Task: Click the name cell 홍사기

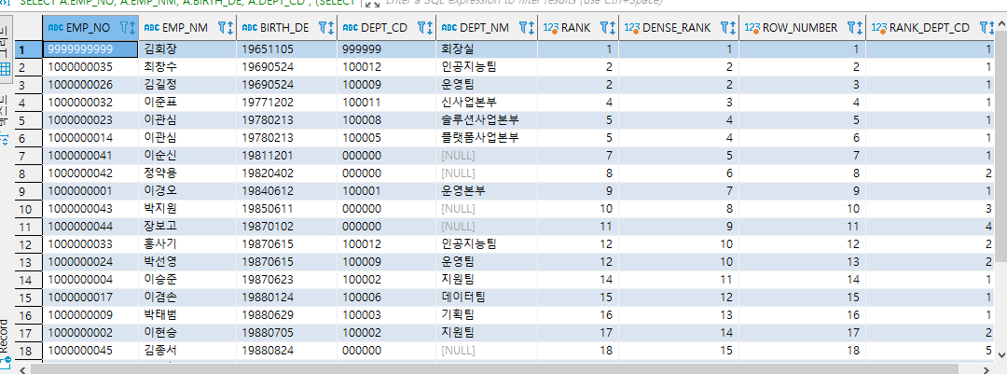Action: 187,244
